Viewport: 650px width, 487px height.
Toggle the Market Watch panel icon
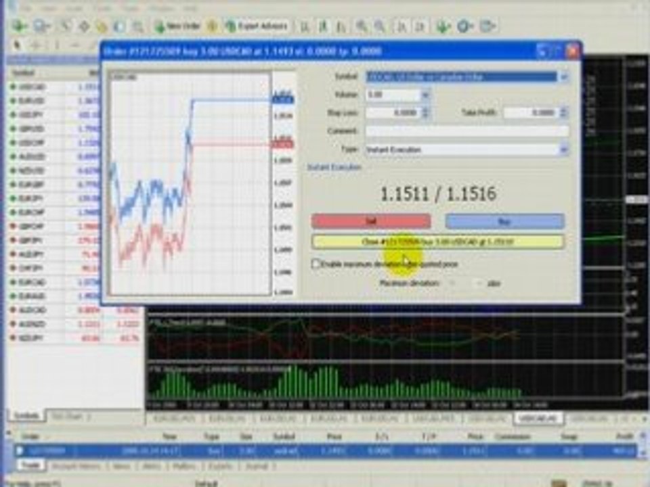(x=66, y=26)
